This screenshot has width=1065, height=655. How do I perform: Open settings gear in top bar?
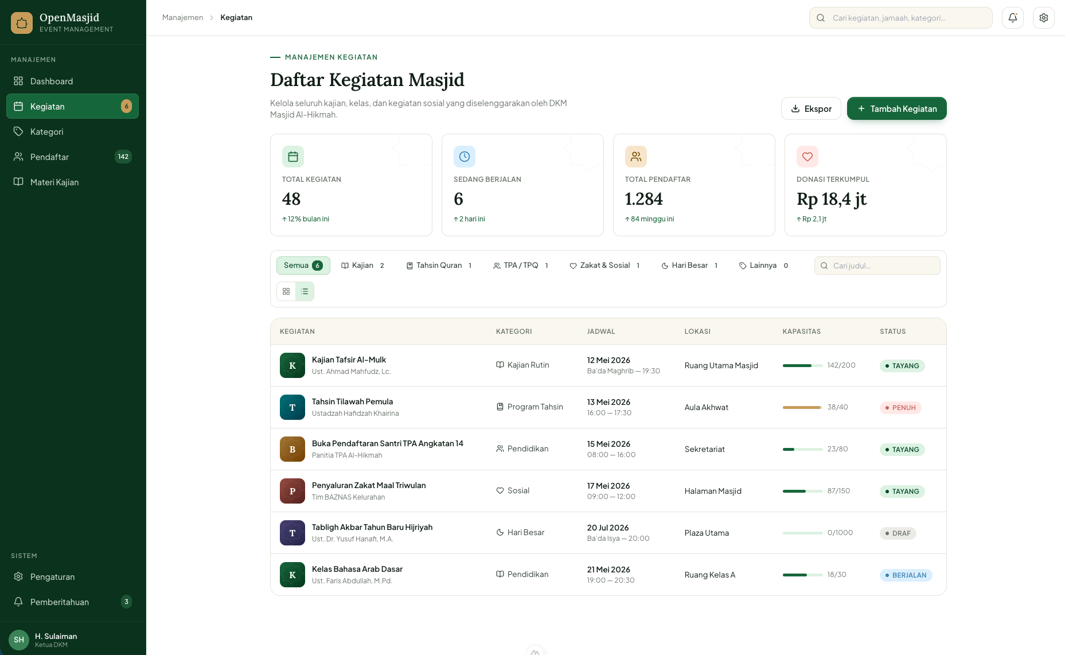(1044, 18)
